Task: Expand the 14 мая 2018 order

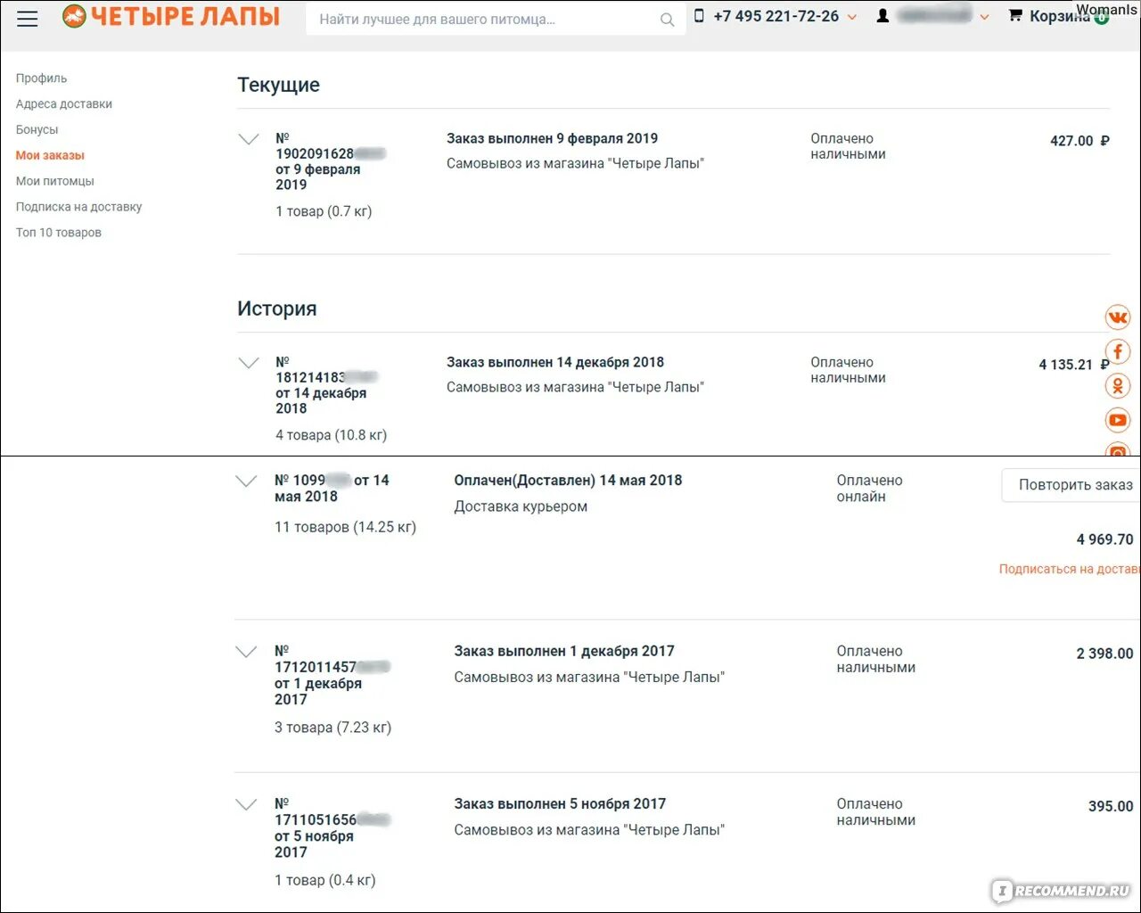Action: [246, 481]
